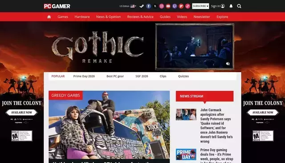This screenshot has width=285, height=163.
Task: Visit the X (Twitter) profile icon
Action: pyautogui.click(x=155, y=6)
